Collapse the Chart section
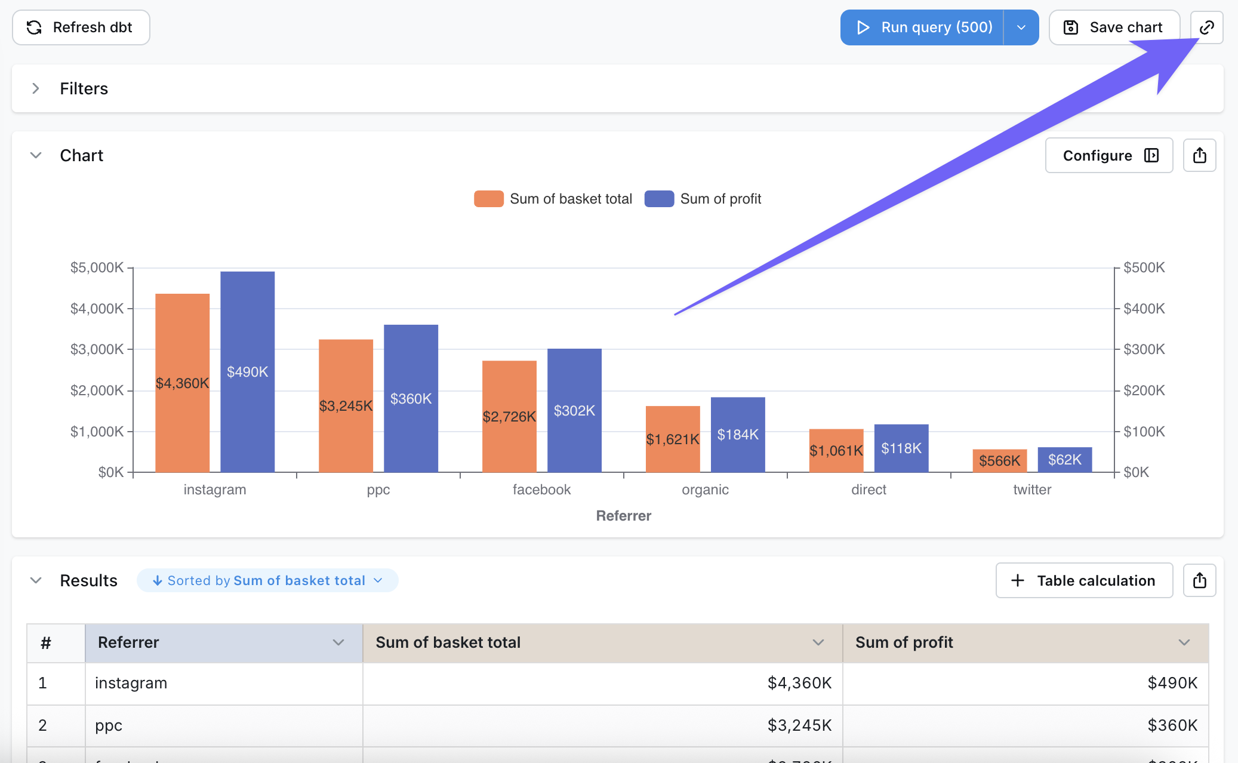This screenshot has width=1238, height=763. 36,156
